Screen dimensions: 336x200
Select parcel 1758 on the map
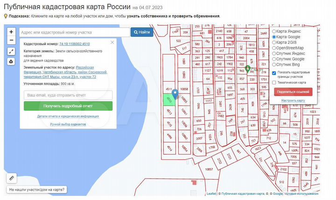click(212, 147)
